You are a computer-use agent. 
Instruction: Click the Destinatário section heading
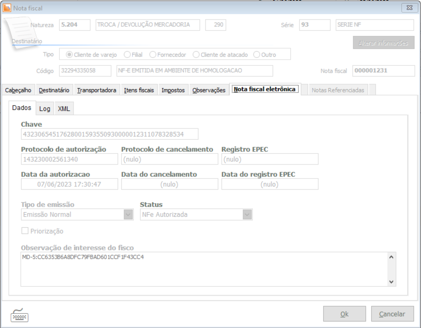pos(27,41)
